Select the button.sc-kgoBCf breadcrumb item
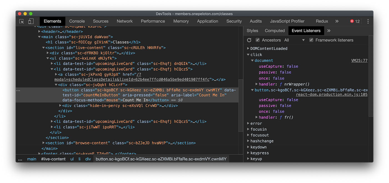This screenshot has width=389, height=183. (161, 159)
